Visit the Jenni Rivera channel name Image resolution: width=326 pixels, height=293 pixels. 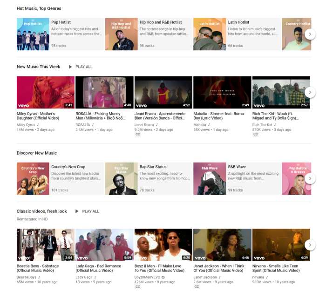144,125
